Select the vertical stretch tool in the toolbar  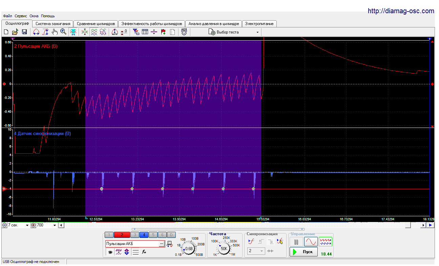[45, 32]
